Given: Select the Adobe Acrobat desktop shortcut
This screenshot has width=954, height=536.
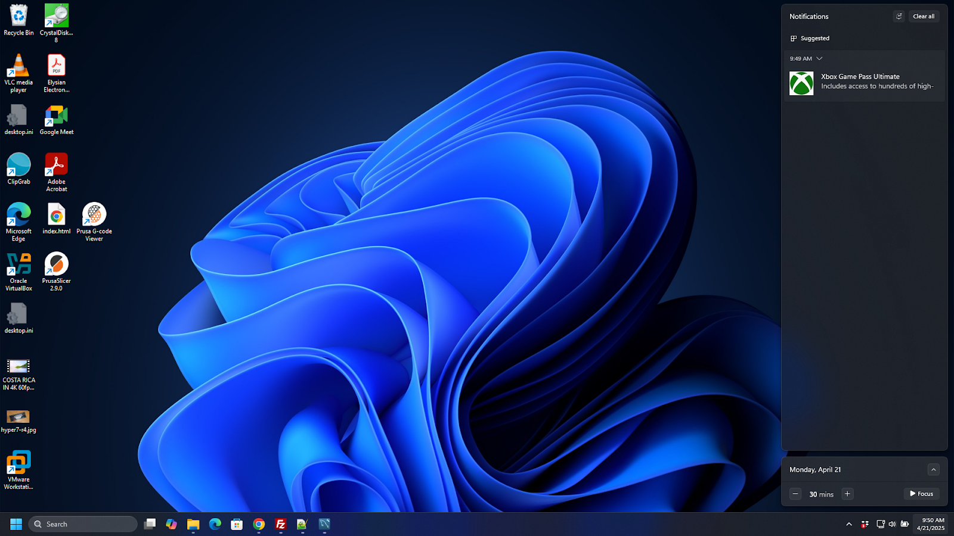Looking at the screenshot, I should click(x=56, y=172).
